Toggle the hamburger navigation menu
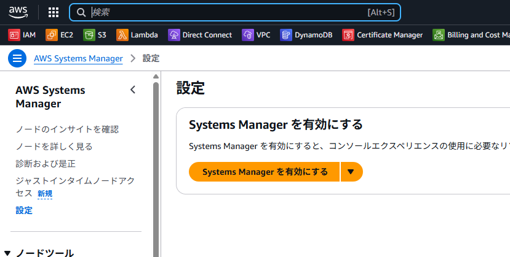The image size is (510, 257). tap(17, 58)
